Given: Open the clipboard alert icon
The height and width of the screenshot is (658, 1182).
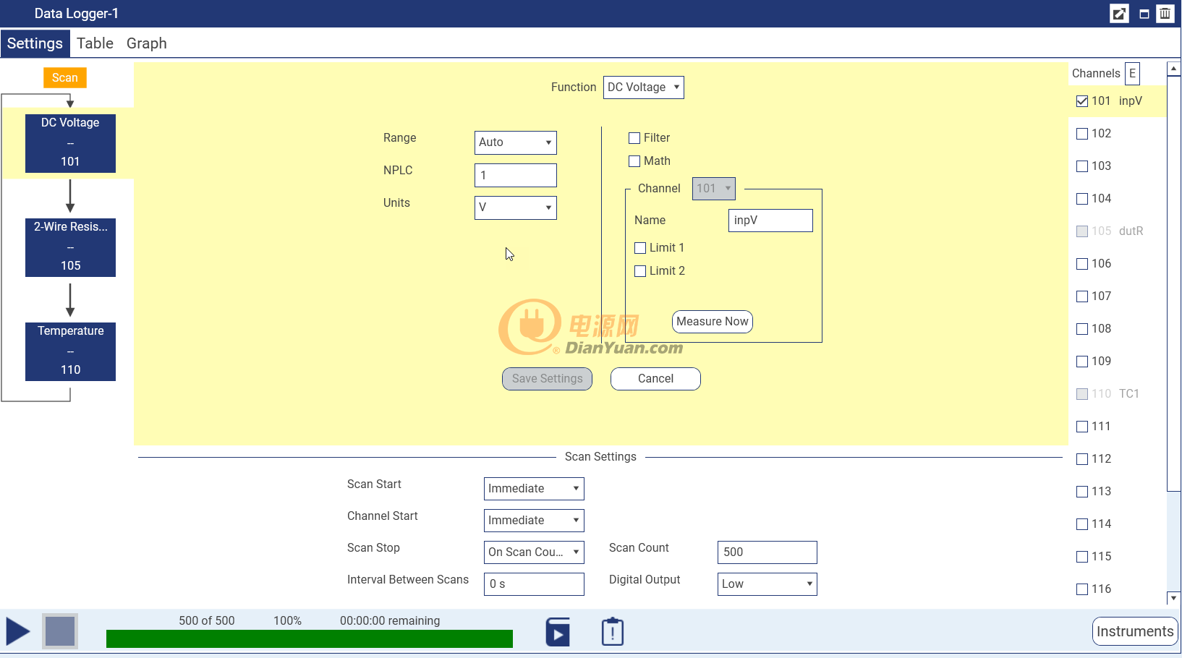Looking at the screenshot, I should coord(612,631).
